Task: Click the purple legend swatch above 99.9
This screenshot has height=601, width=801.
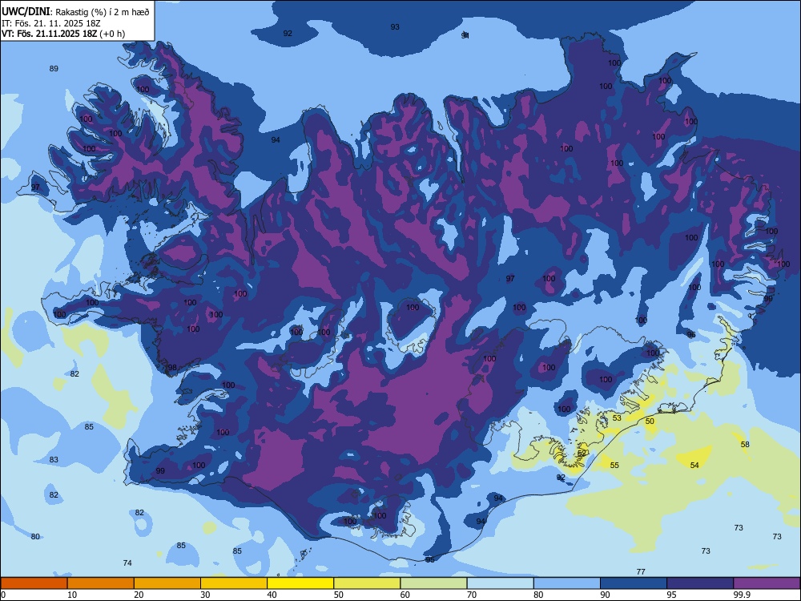Action: 767,583
